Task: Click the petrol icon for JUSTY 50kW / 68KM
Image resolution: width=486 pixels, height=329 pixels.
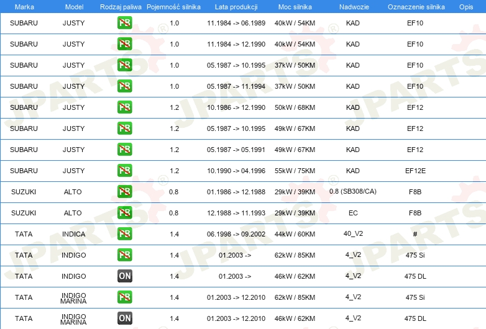Action: tap(124, 107)
